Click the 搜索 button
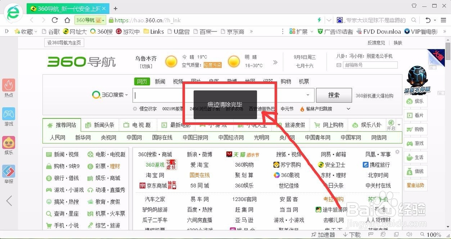This screenshot has height=239, width=451. 334,95
